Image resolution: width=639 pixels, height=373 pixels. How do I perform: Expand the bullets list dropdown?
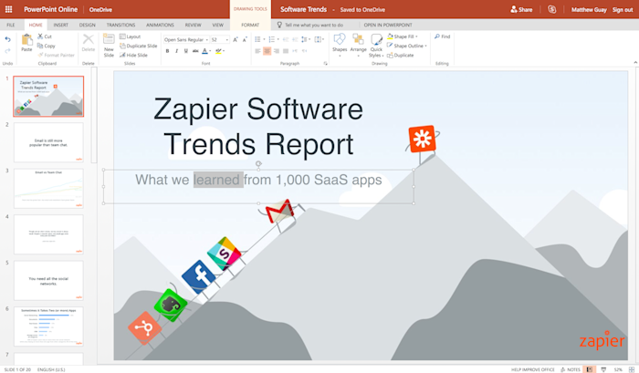click(264, 39)
